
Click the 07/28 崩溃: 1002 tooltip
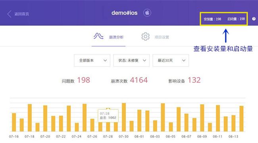point(108,116)
